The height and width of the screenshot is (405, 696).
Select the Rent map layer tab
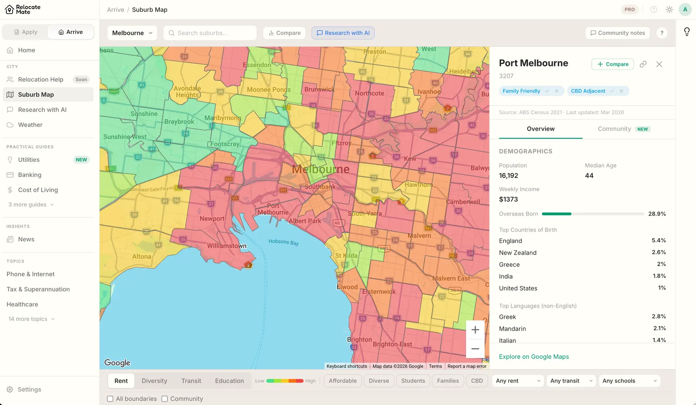pyautogui.click(x=121, y=381)
